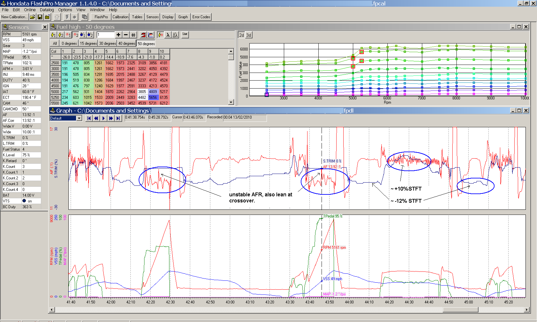Image resolution: width=537 pixels, height=322 pixels.
Task: Select fuel table cell 5656 in row 5250
Action: pos(153,98)
